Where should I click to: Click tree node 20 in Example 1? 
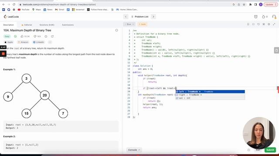tap(44, 95)
